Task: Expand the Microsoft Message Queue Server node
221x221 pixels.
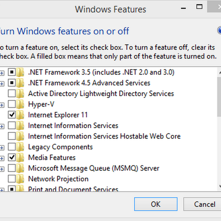Action: tap(2, 169)
